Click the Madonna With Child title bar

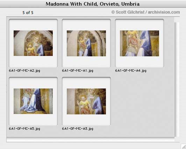93,4
